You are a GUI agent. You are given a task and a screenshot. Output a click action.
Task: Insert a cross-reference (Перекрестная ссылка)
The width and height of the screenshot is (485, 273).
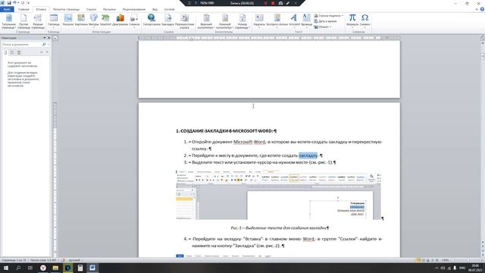tap(184, 21)
